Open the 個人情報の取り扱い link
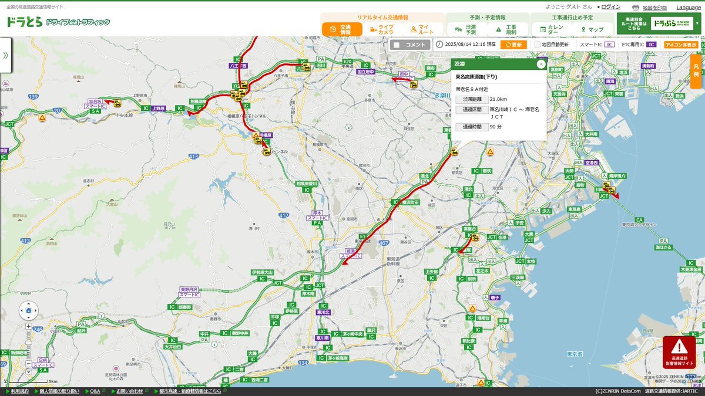 coord(59,391)
